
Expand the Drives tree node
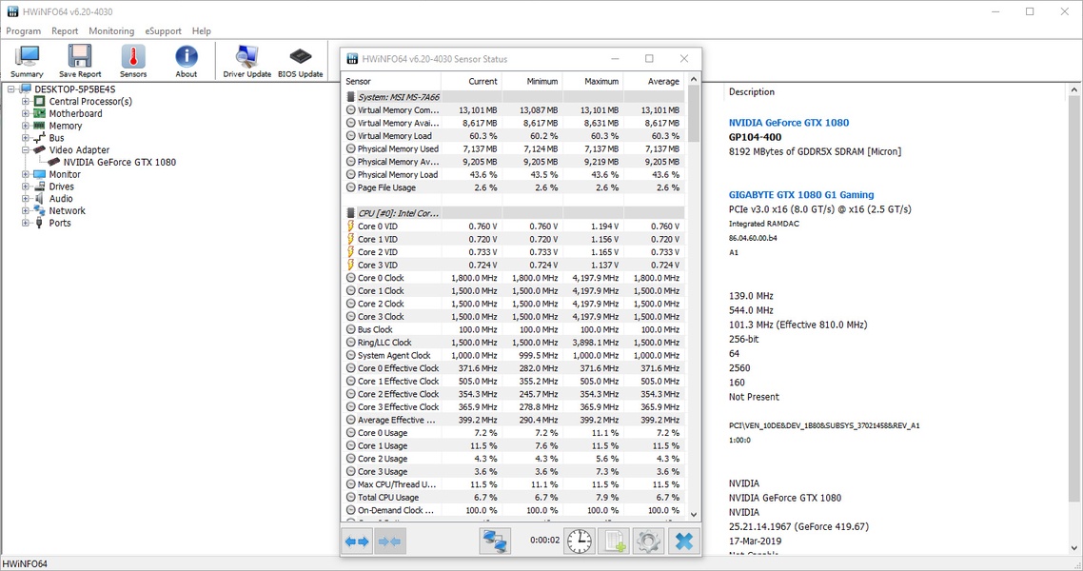[x=27, y=187]
